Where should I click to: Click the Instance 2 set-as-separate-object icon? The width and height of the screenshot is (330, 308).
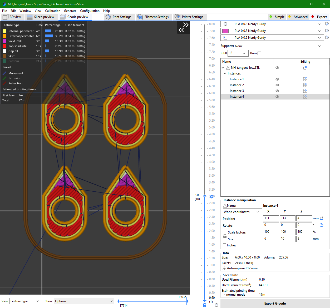(x=305, y=85)
